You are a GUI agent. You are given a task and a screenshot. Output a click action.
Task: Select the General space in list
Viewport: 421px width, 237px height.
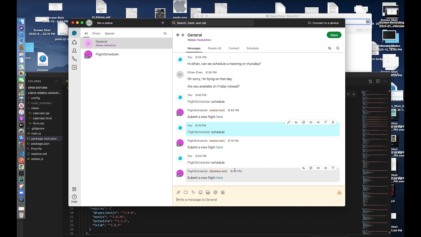click(126, 43)
